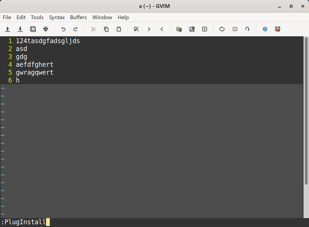Click the Find Next arrow icon

tap(149, 29)
